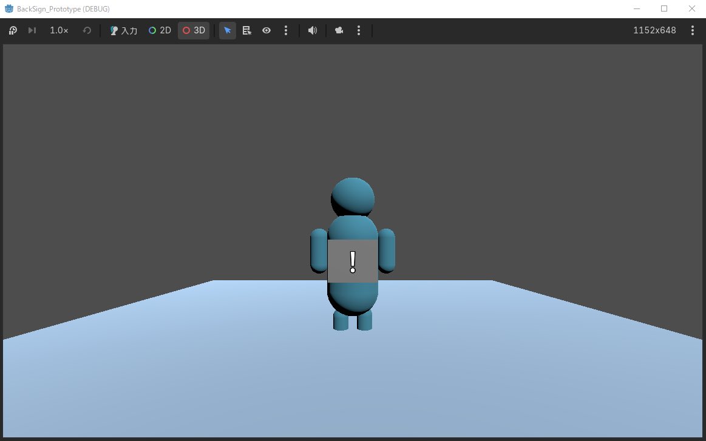
Task: Toggle the selection visibility eye icon
Action: [266, 30]
